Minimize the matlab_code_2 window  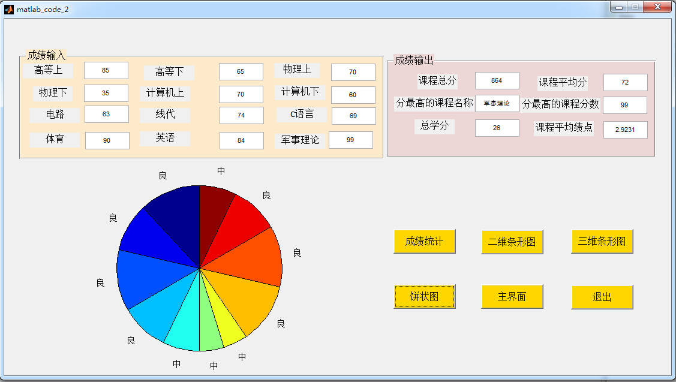click(x=618, y=7)
